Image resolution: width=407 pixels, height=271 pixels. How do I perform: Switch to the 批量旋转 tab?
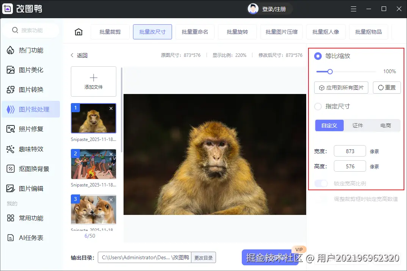(x=237, y=32)
